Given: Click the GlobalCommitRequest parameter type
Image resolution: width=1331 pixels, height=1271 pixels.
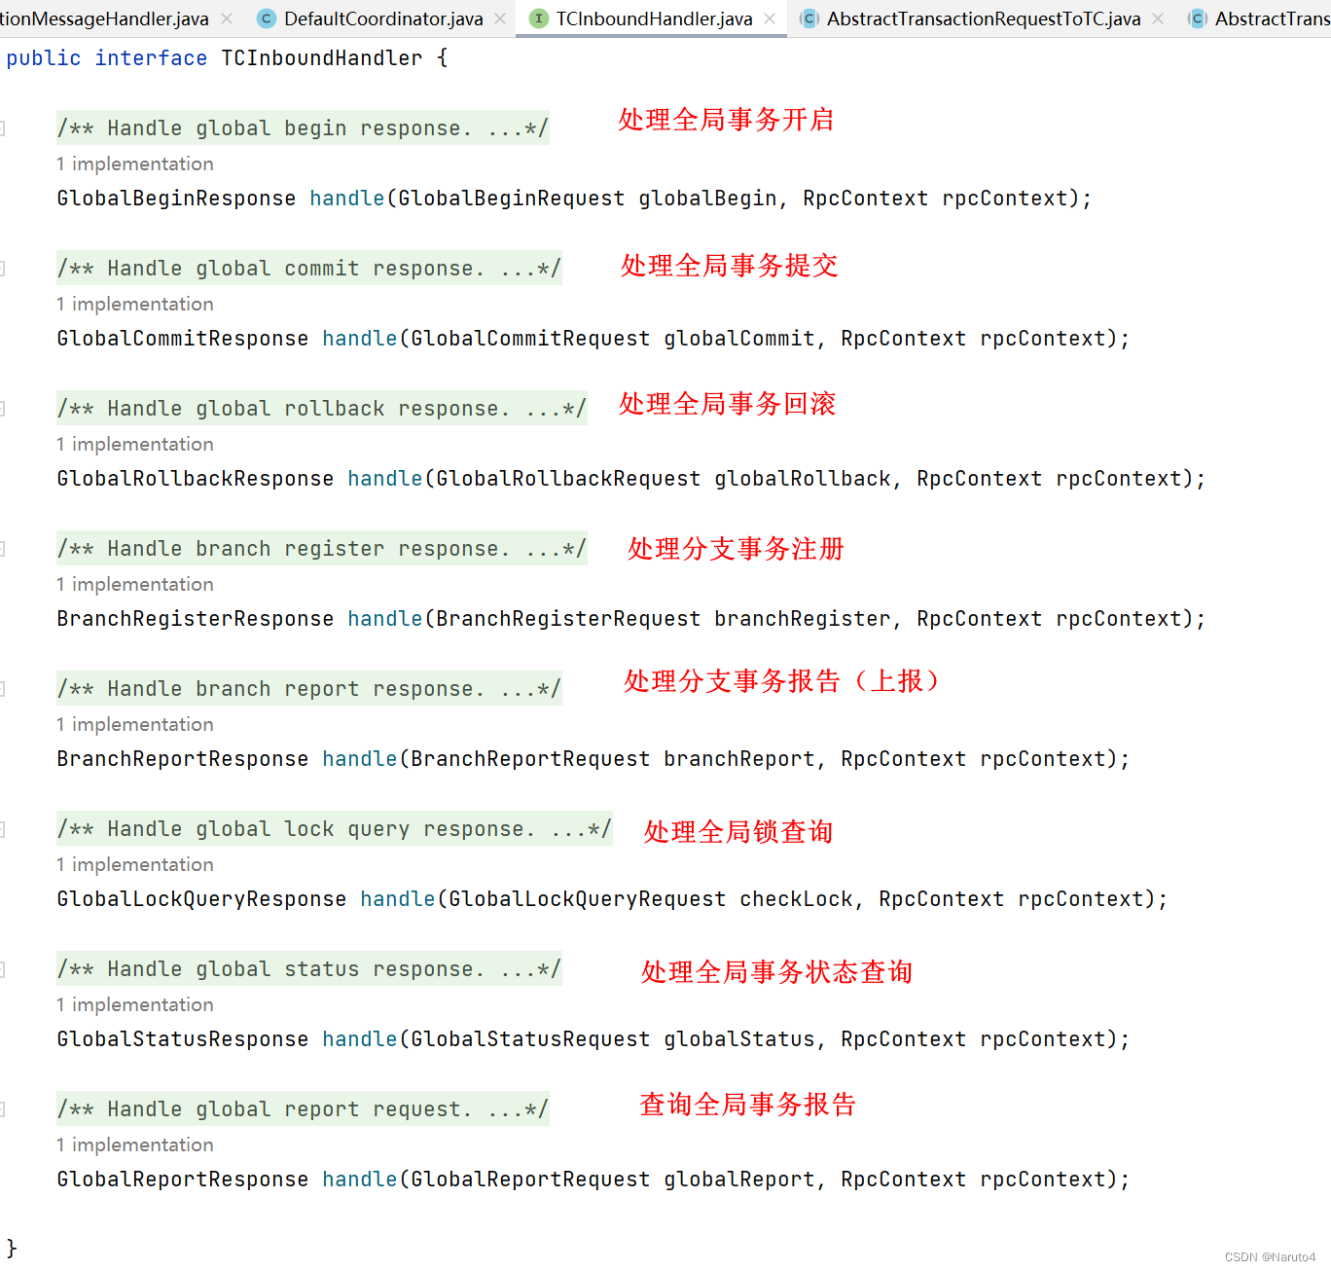Looking at the screenshot, I should pos(530,339).
